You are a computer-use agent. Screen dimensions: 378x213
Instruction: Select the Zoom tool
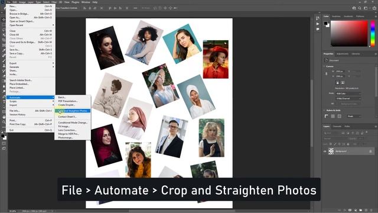[4, 122]
